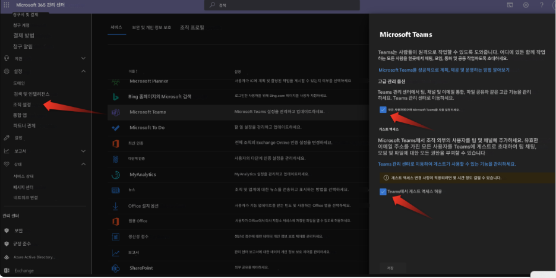Click the download icon for Office 설치 옵션
Image resolution: width=556 pixels, height=278 pixels.
click(x=116, y=206)
